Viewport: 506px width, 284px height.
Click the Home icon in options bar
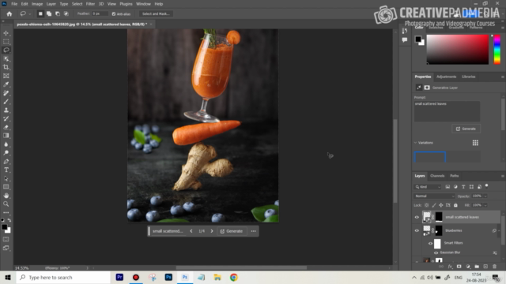point(9,14)
